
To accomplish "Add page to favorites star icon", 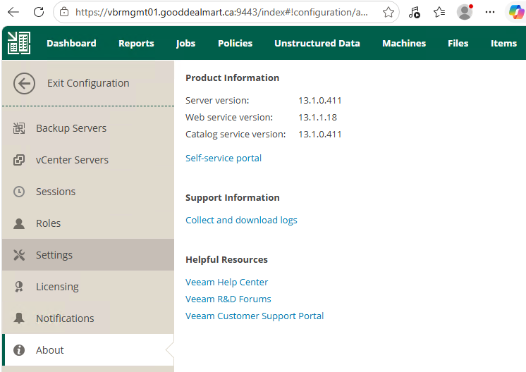I will coord(388,13).
